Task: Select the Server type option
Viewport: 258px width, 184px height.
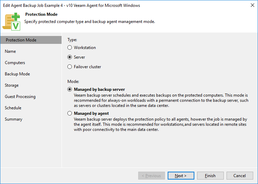Action: pyautogui.click(x=69, y=57)
